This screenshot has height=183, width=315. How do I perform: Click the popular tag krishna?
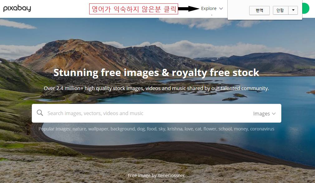(175, 129)
